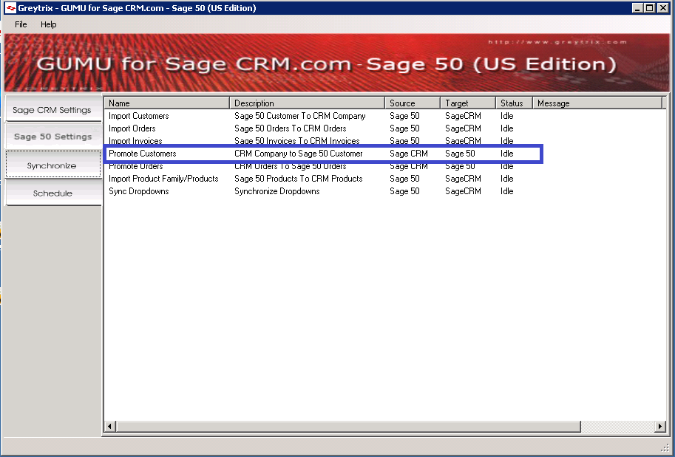Viewport: 675px width, 457px height.
Task: Click the horizontal scrollbar left arrow
Action: pyautogui.click(x=109, y=426)
